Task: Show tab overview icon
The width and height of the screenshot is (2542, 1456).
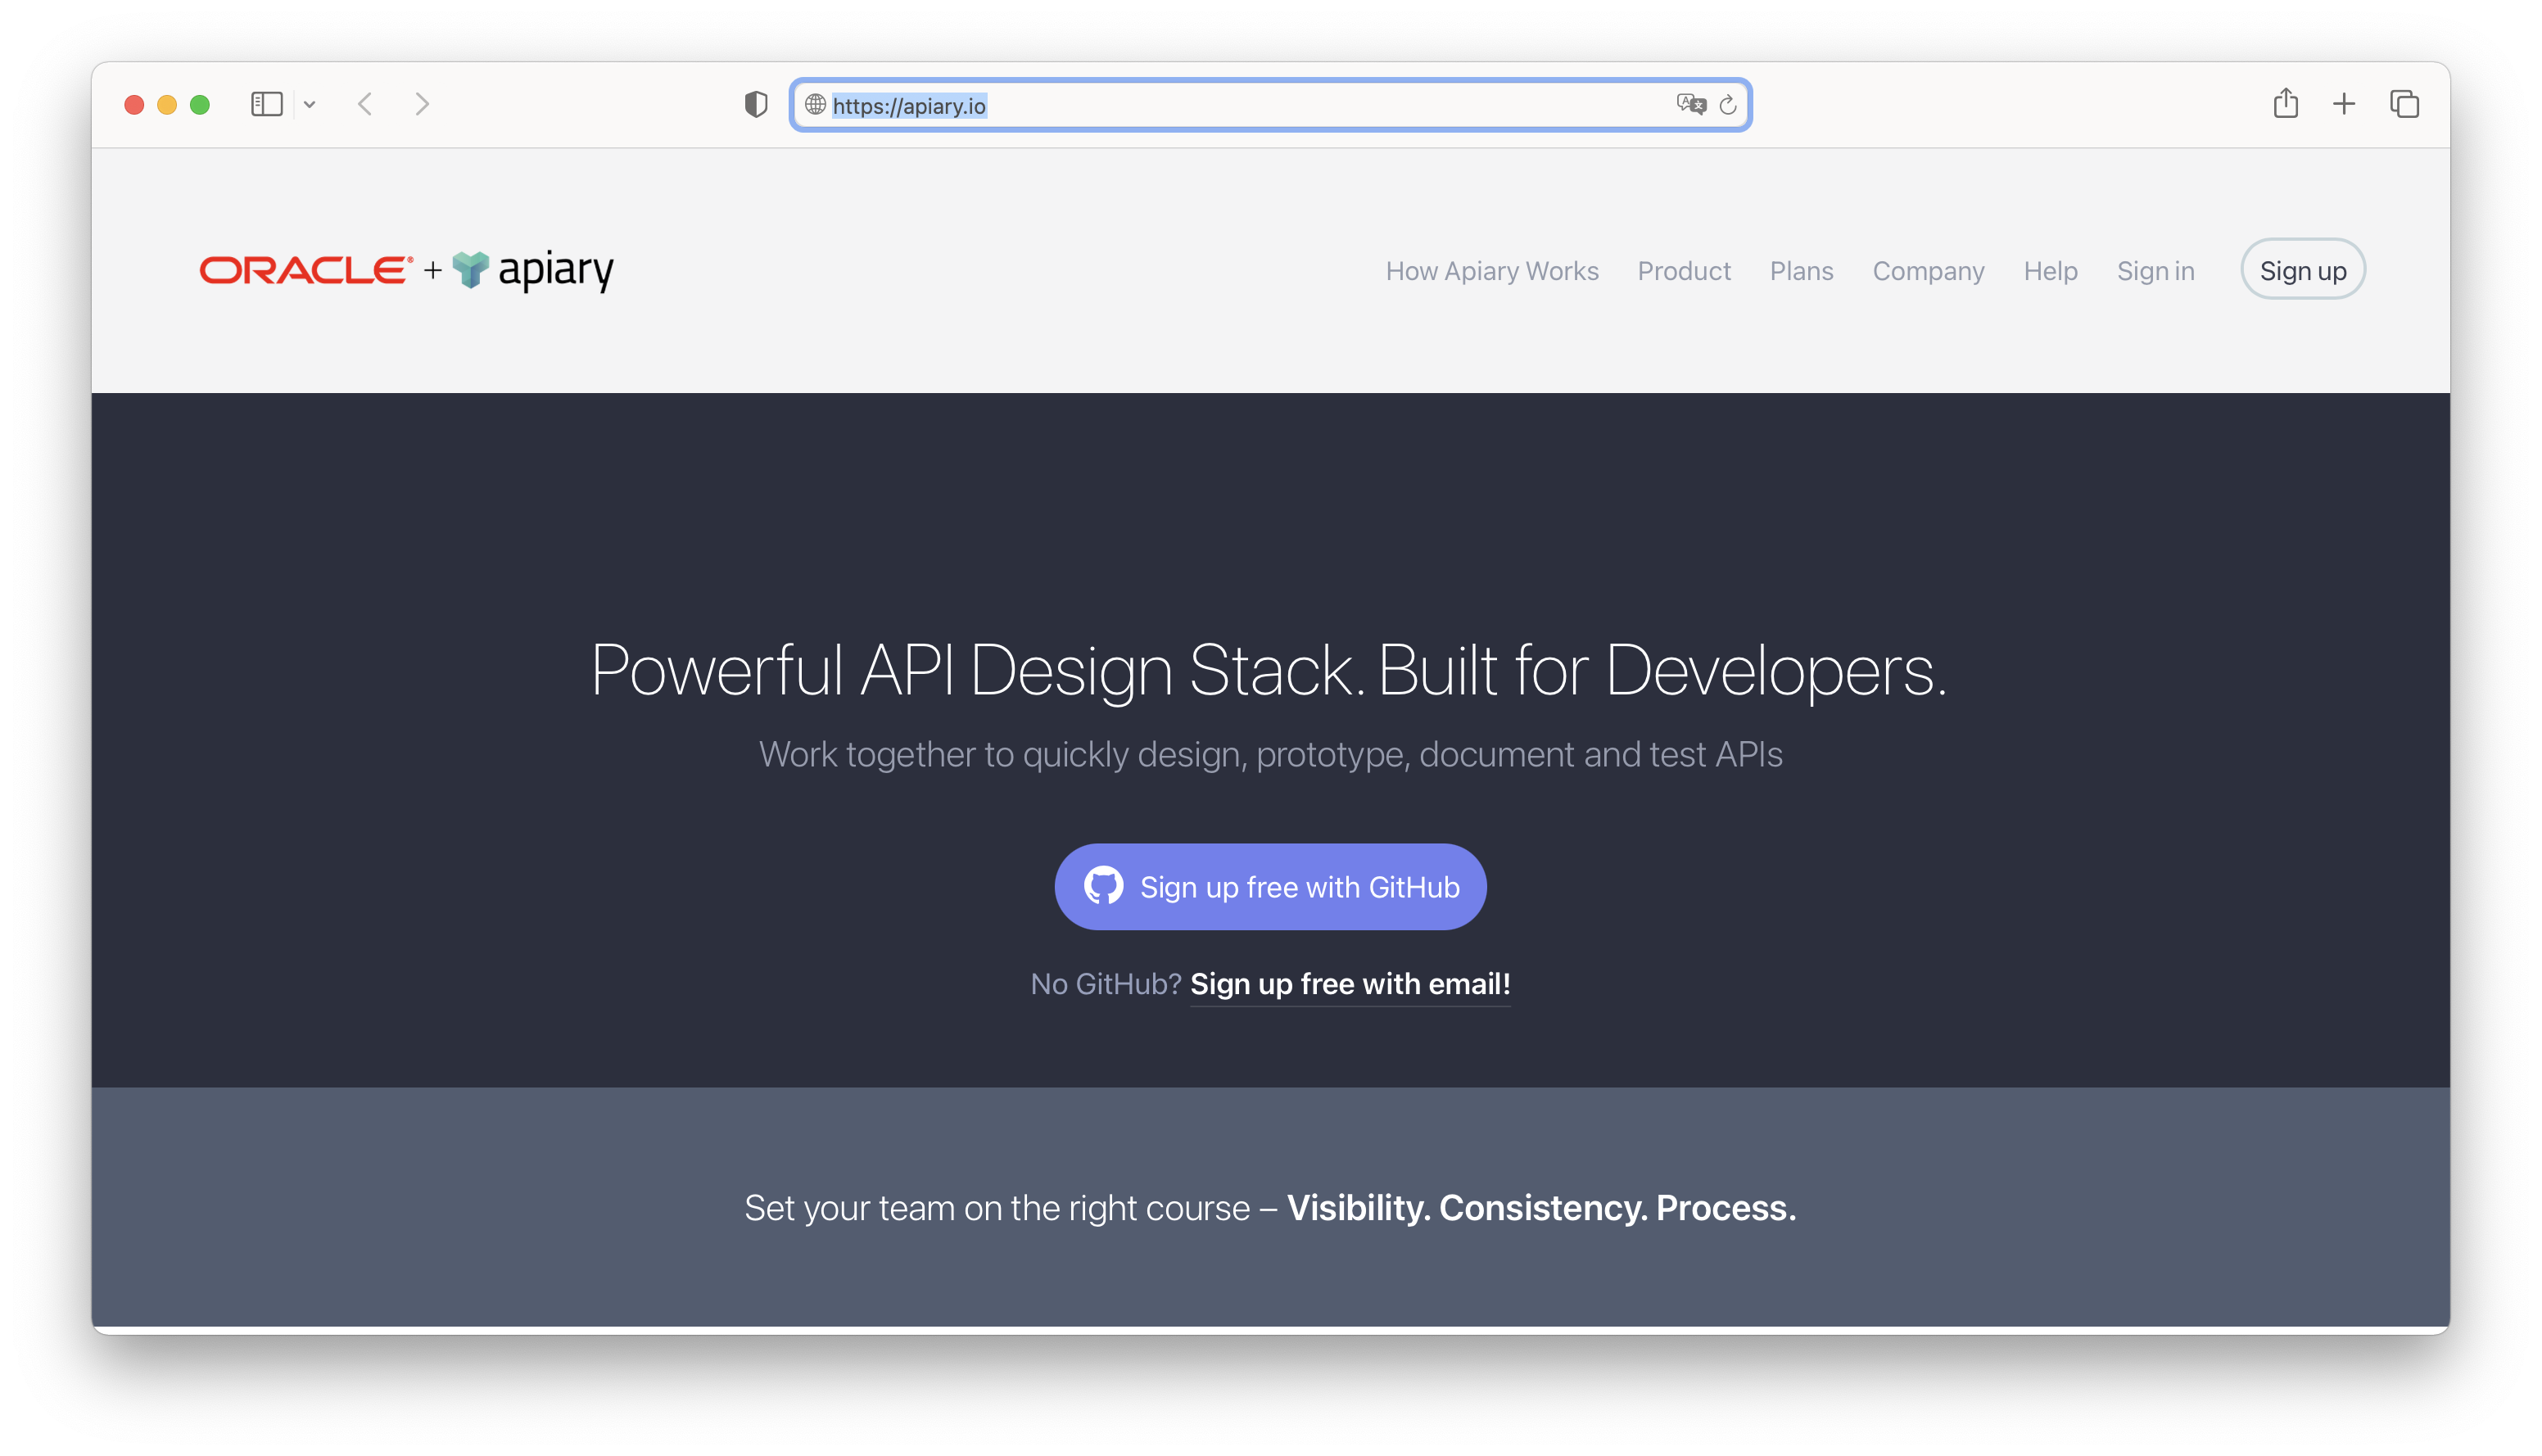Action: tap(2404, 104)
